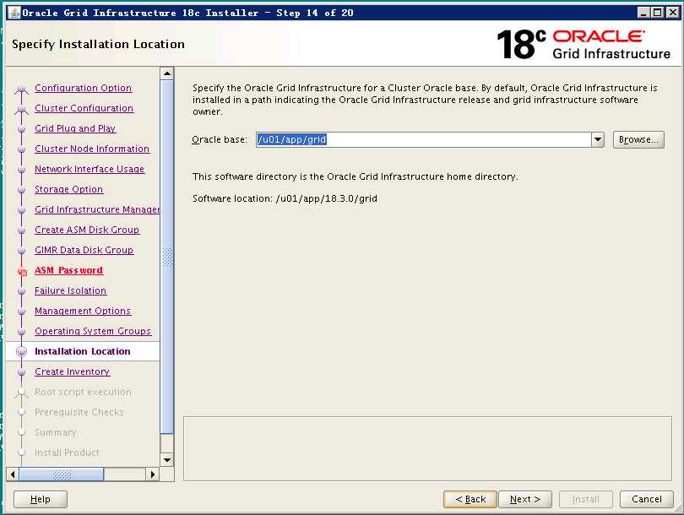Go to Storage Option step
684x515 pixels.
[x=69, y=189]
